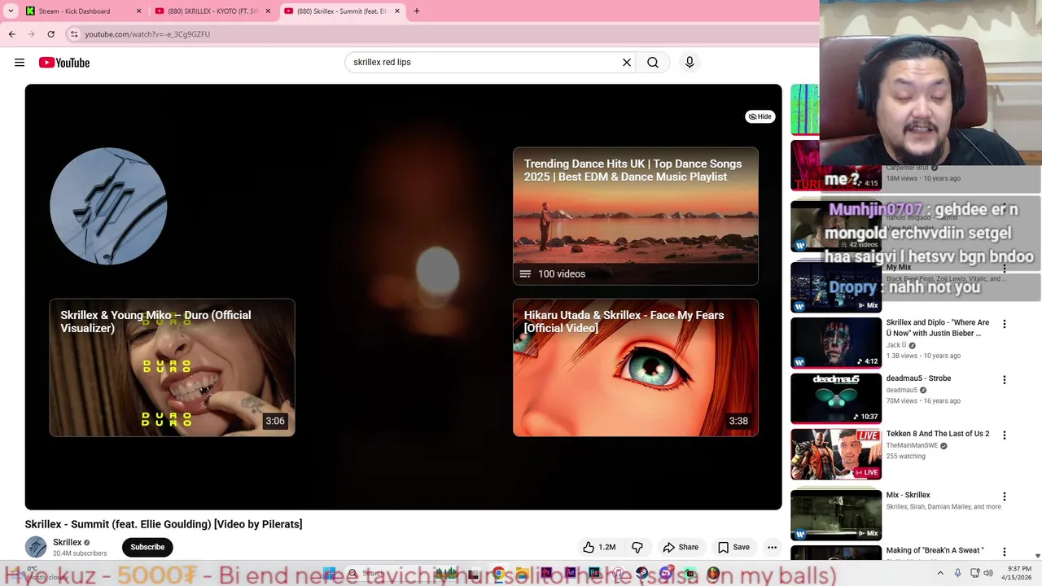Save the video to a playlist

tap(733, 547)
